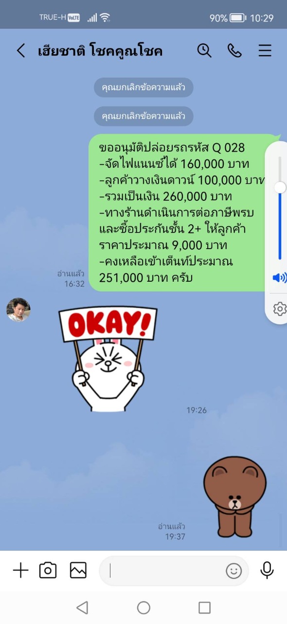The image size is (287, 624).
Task: Tap the microphone voice message icon
Action: pyautogui.click(x=267, y=570)
